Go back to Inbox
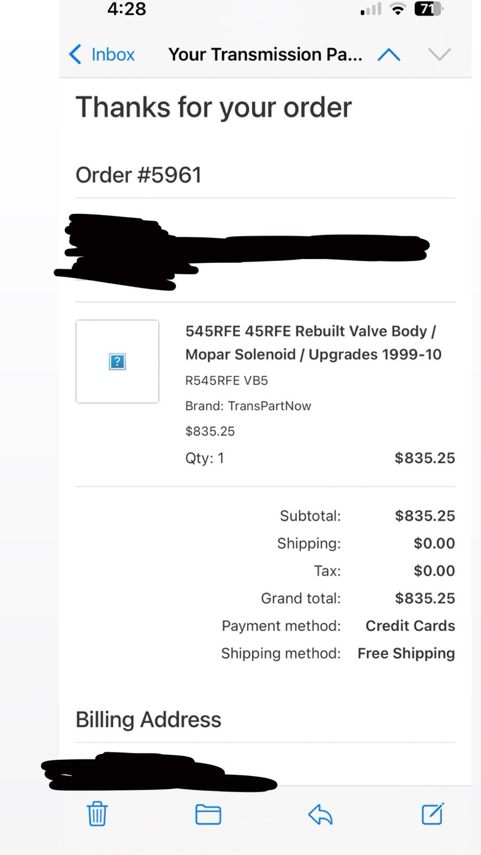The width and height of the screenshot is (481, 855). coord(113,55)
